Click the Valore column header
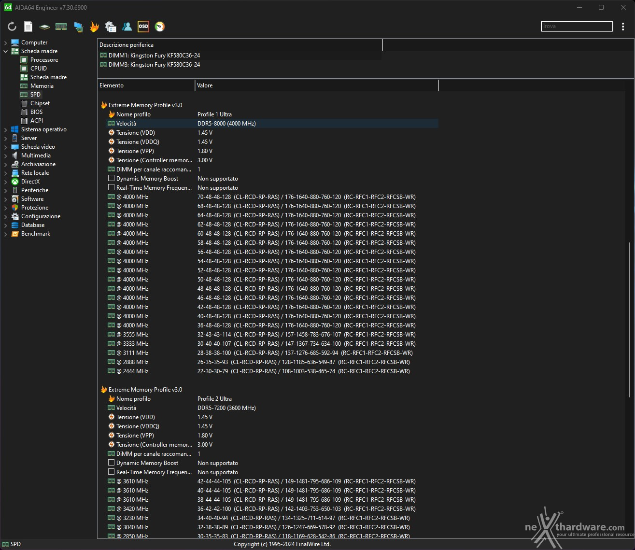This screenshot has height=550, width=635. pyautogui.click(x=317, y=85)
